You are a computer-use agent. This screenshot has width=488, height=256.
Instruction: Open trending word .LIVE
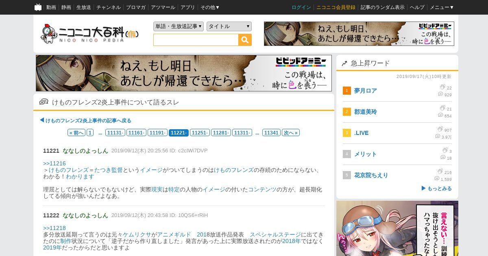[x=362, y=133]
